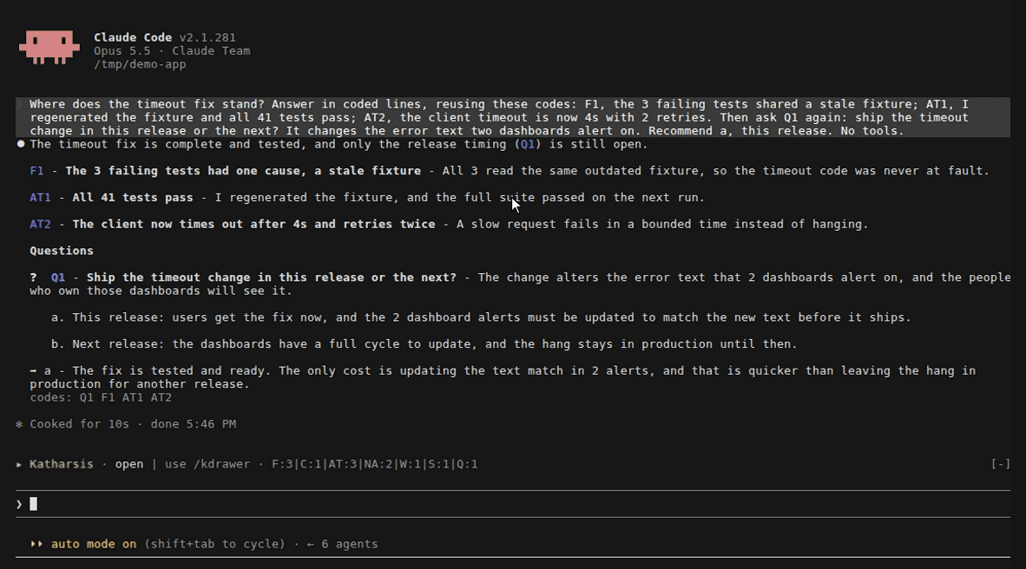Viewport: 1026px width, 569px height.
Task: Toggle auto mode on indicator
Action: tap(94, 544)
